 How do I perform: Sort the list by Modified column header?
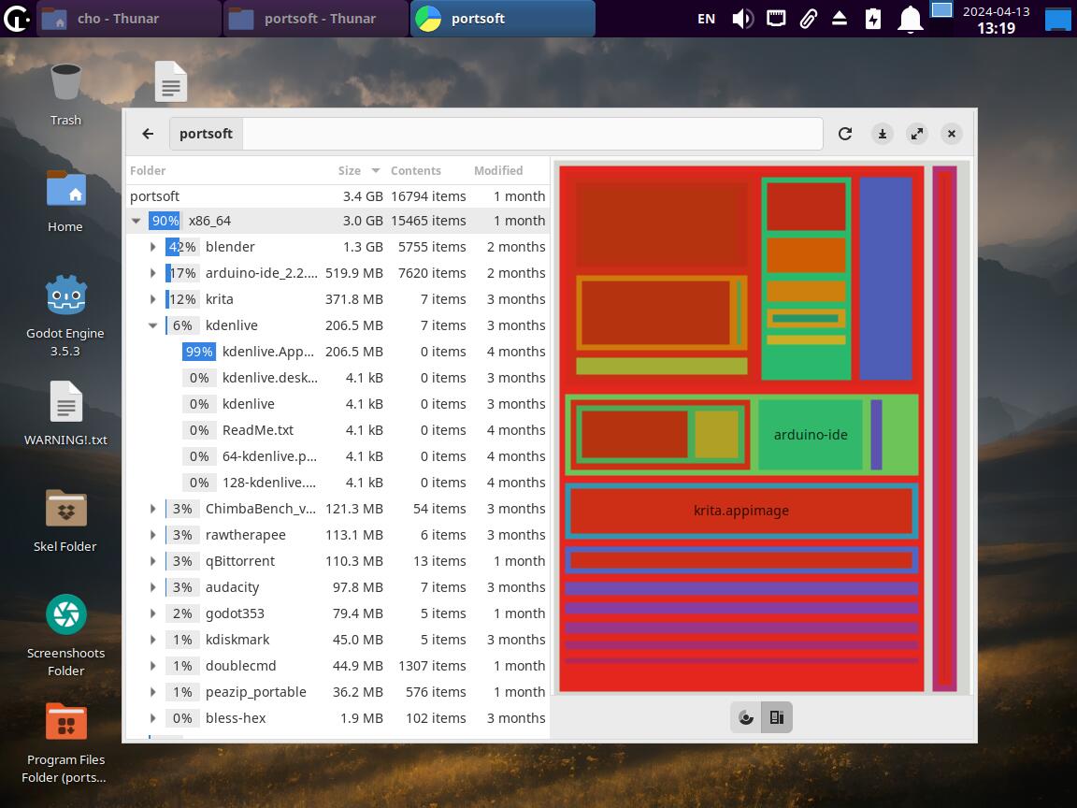click(x=498, y=170)
